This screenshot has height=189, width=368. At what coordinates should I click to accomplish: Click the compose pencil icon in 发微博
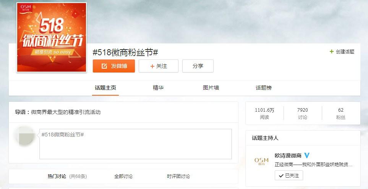pos(104,66)
